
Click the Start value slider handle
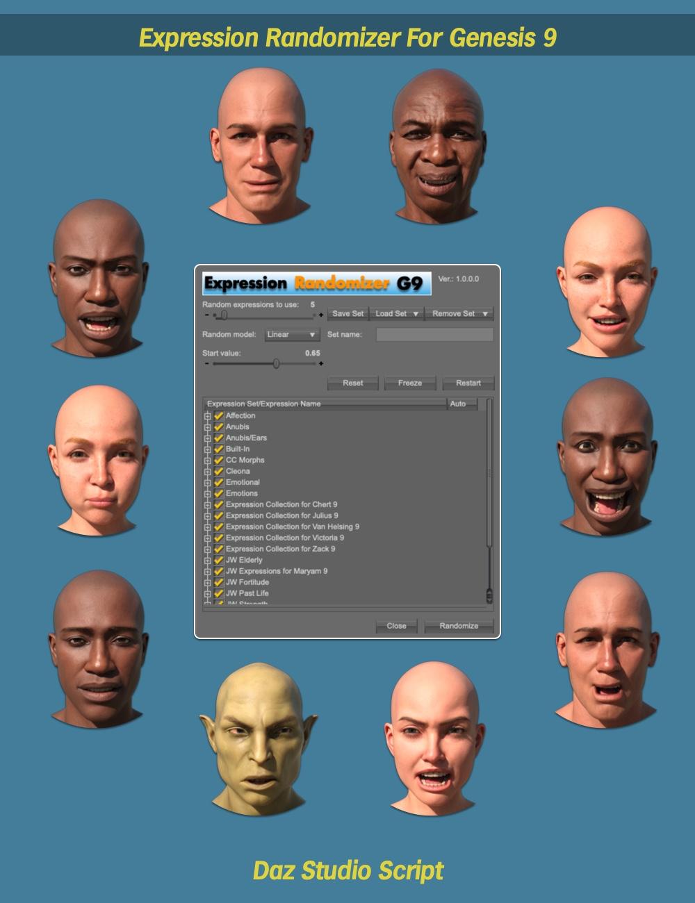(276, 363)
